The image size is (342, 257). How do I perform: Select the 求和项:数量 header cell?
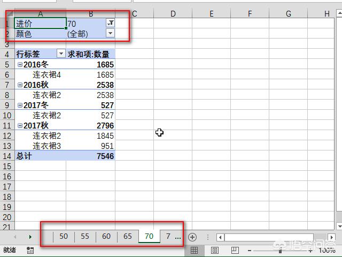[x=90, y=54]
